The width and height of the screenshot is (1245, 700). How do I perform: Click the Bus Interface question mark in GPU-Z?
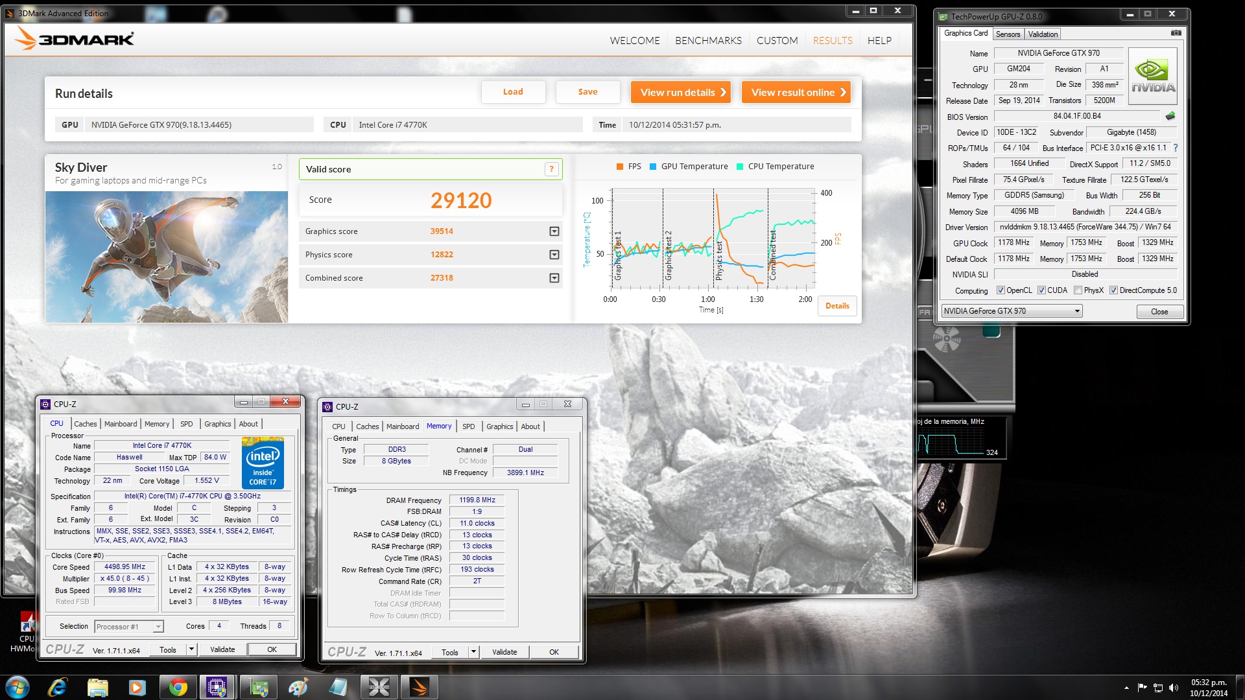[1176, 148]
